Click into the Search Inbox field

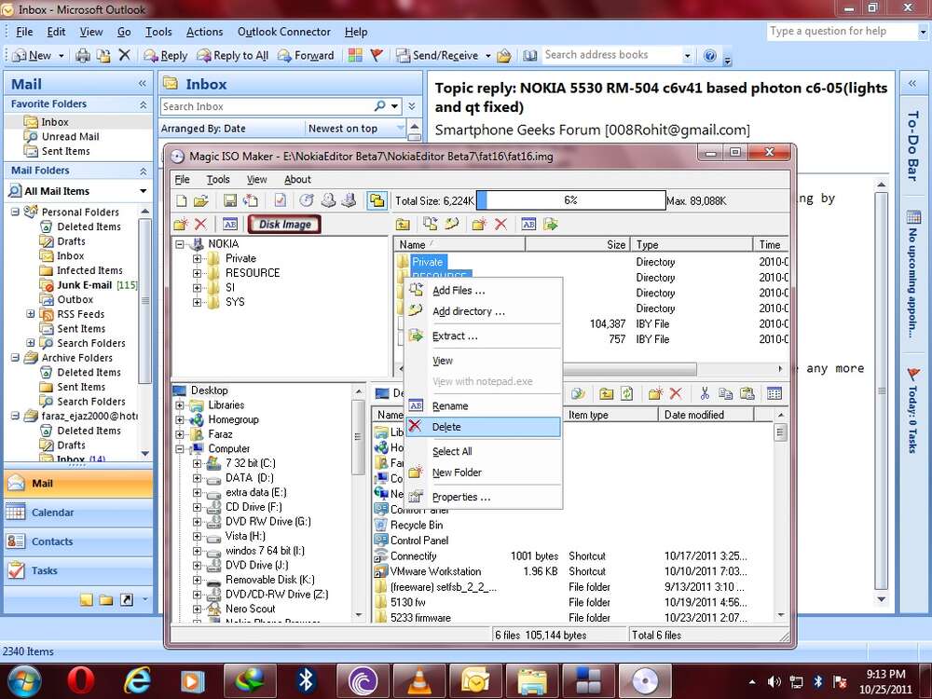[267, 106]
